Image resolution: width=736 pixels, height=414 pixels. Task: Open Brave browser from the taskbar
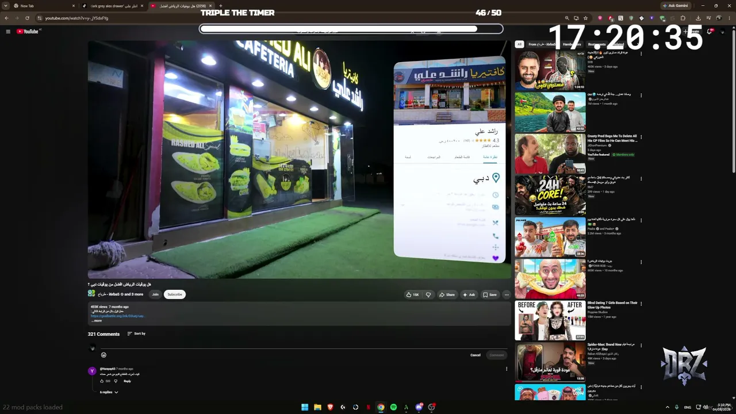tap(330, 407)
